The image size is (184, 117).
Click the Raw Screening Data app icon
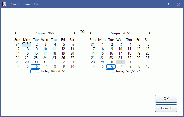pos(4,4)
